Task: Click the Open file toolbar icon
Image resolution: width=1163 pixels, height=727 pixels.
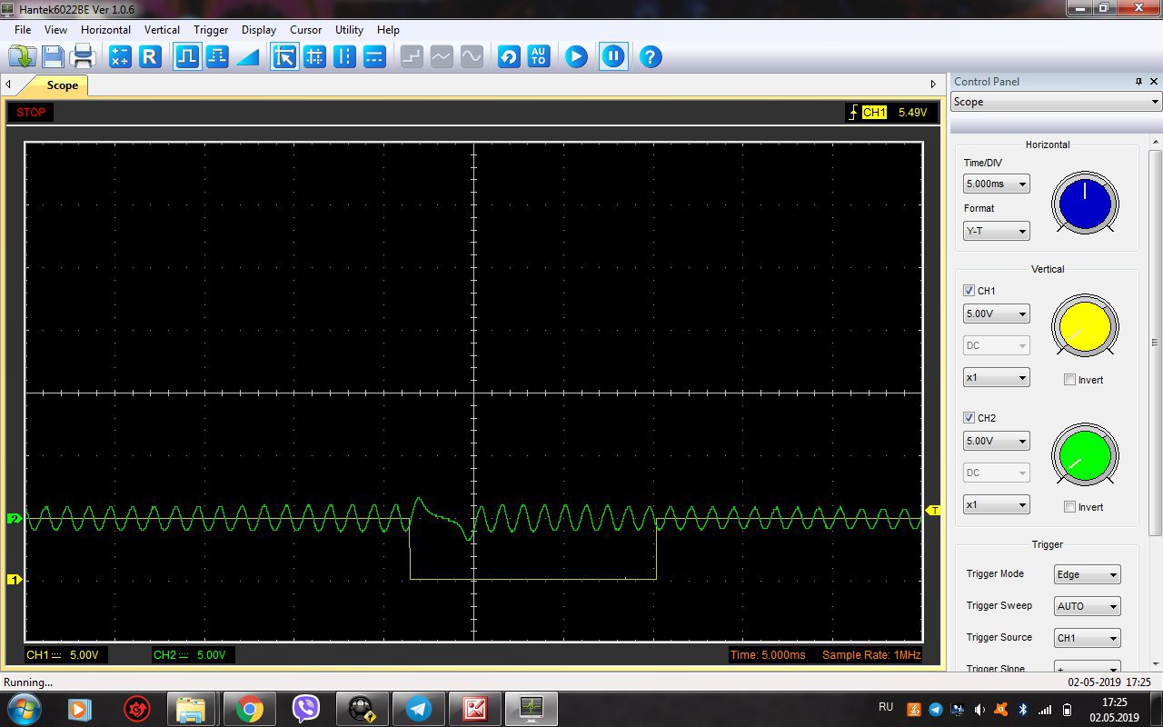Action: 22,56
